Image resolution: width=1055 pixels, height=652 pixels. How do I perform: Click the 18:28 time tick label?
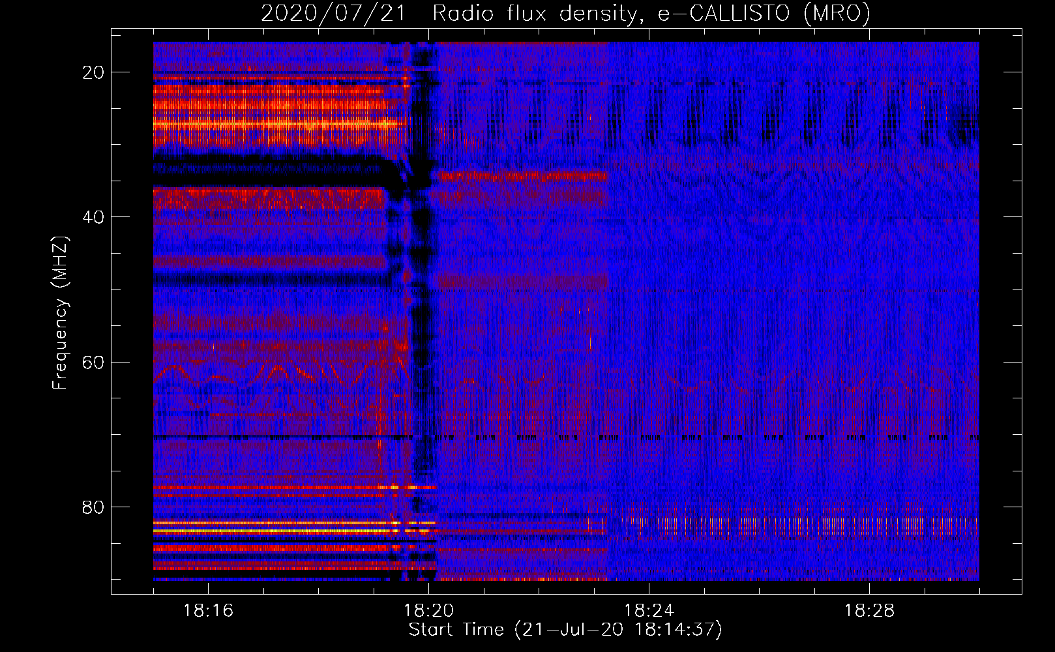(x=869, y=611)
